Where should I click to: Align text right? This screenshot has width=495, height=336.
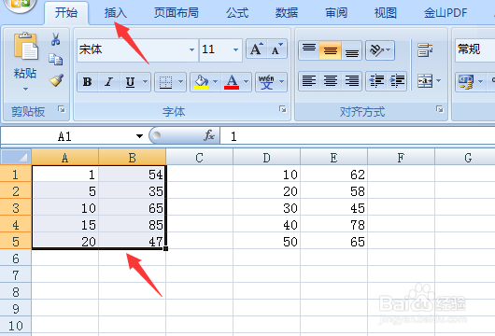[x=351, y=81]
